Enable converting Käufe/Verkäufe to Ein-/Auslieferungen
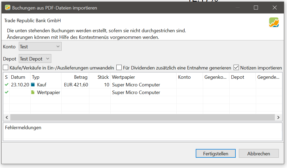This screenshot has height=168, width=287. (x=6, y=68)
